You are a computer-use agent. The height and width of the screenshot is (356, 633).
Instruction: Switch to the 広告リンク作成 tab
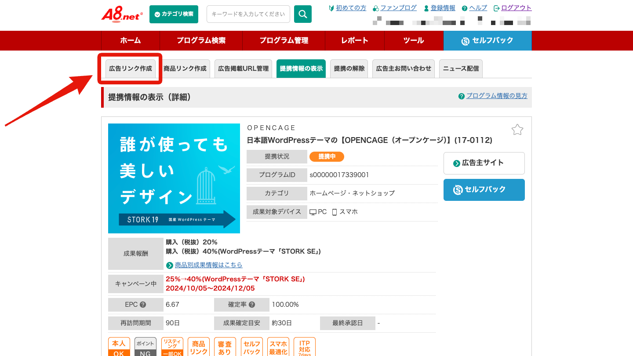pyautogui.click(x=130, y=69)
